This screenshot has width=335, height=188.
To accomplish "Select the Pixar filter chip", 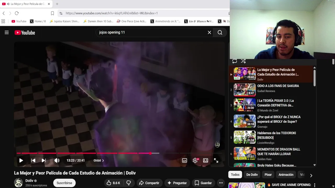I will click(268, 175).
